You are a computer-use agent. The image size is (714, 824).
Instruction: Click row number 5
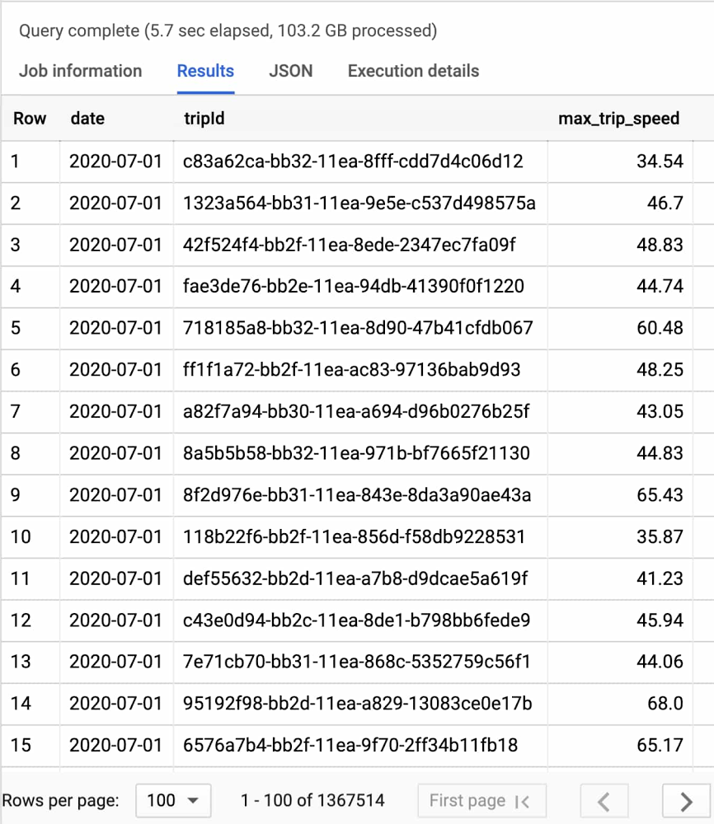coord(16,328)
